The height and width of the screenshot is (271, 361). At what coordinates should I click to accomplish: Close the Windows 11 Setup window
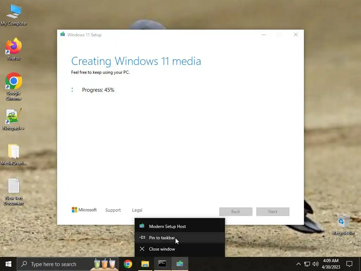click(x=296, y=35)
